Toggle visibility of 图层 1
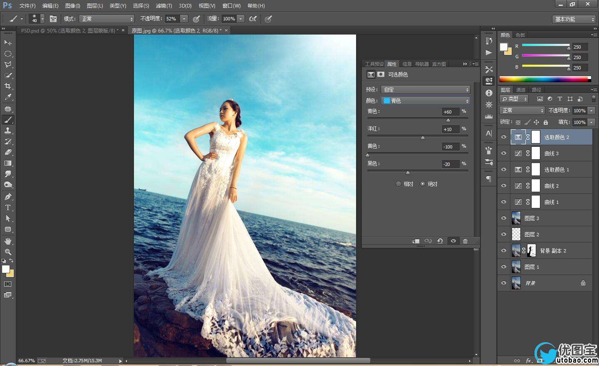The image size is (599, 366). (504, 267)
